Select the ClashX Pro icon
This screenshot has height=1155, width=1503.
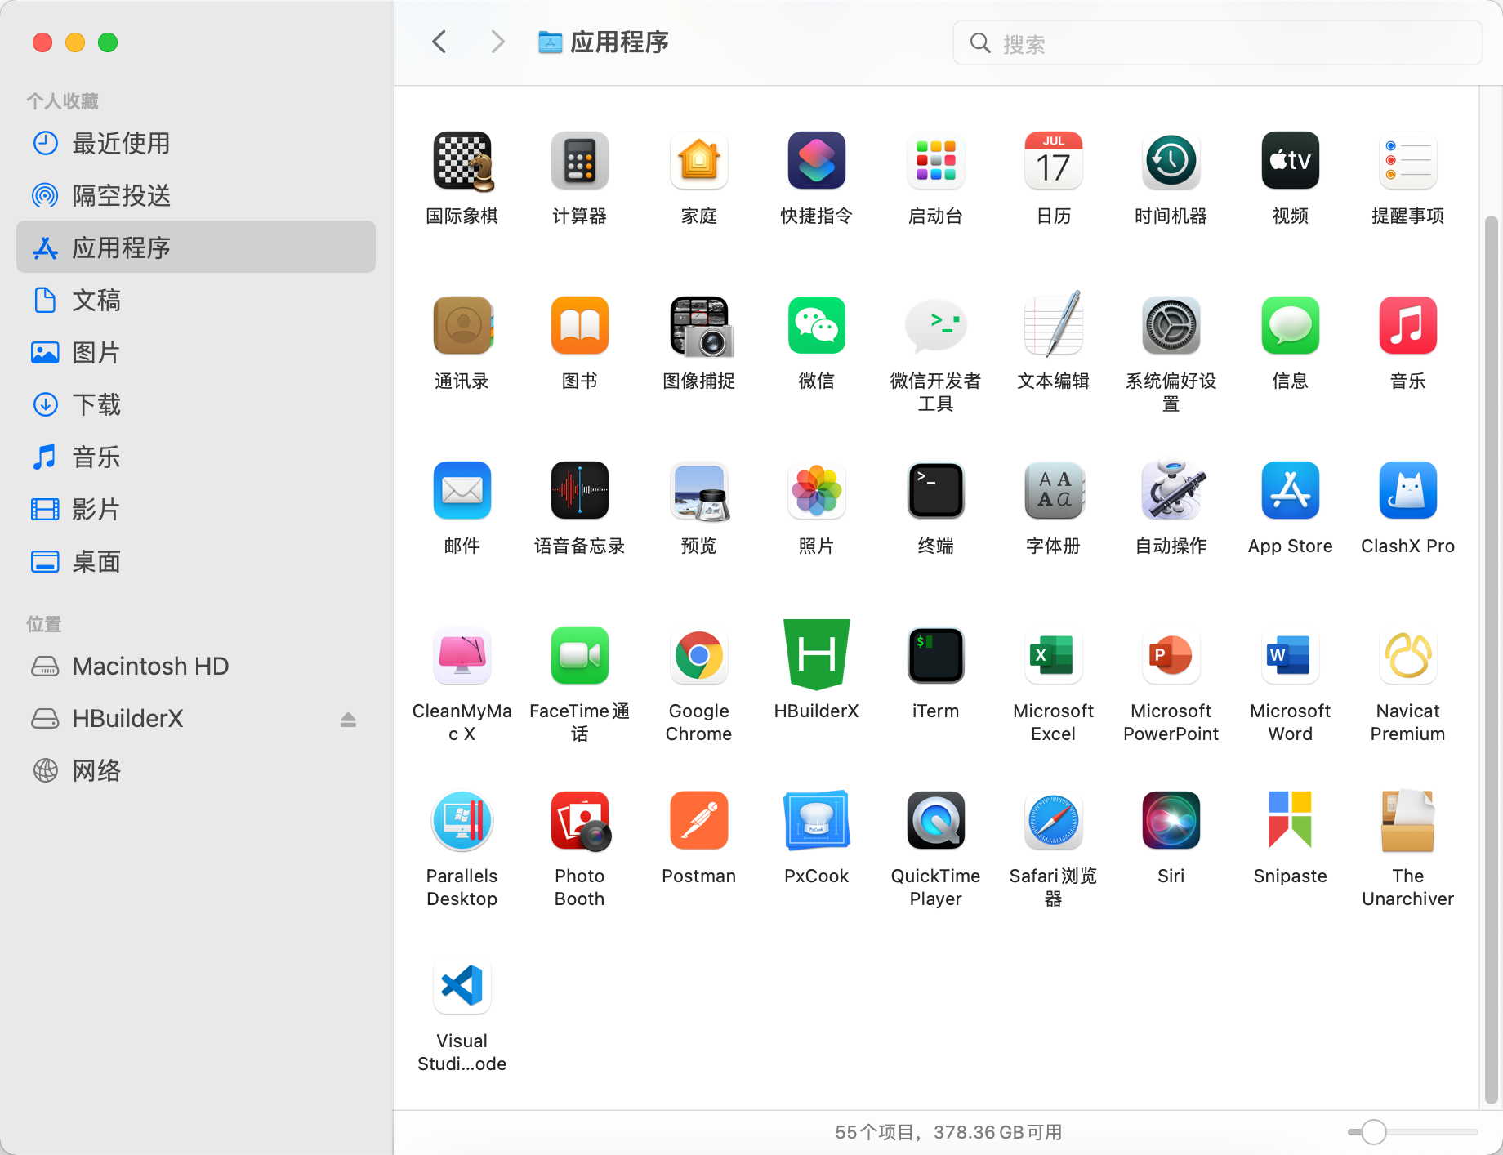(x=1408, y=491)
